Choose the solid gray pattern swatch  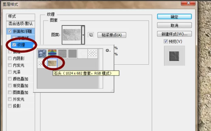click(x=73, y=54)
